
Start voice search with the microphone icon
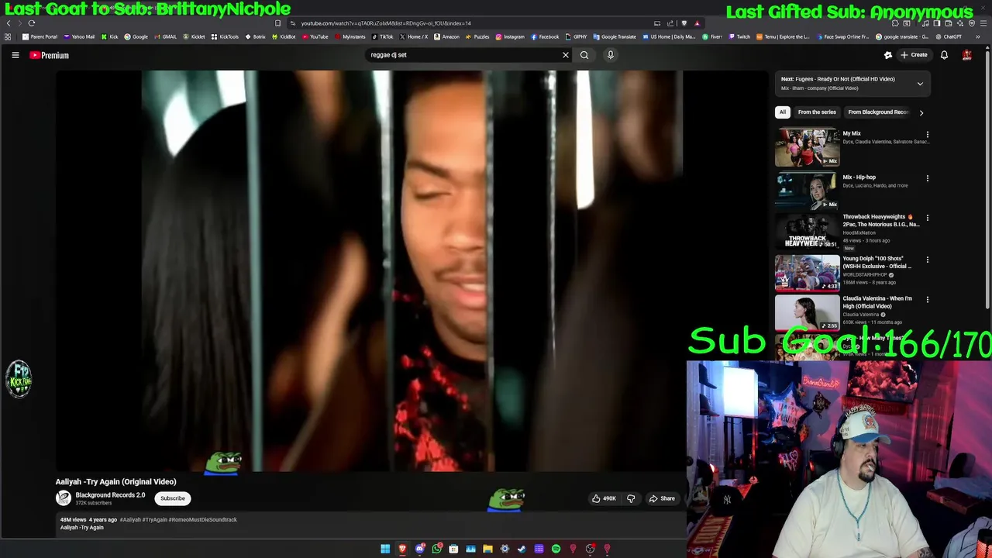(611, 55)
